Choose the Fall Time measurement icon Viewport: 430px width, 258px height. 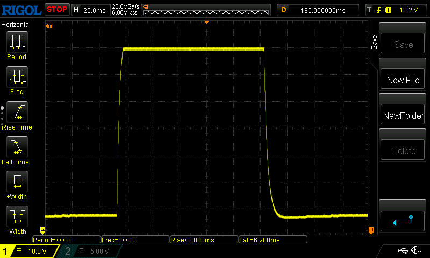pyautogui.click(x=16, y=147)
